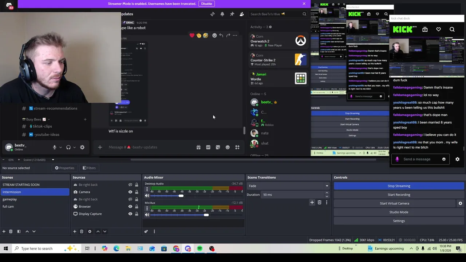The height and width of the screenshot is (262, 466).
Task: Select Display Capture source row
Action: [106, 214]
